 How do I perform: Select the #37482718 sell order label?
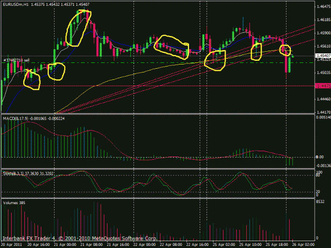[16, 60]
